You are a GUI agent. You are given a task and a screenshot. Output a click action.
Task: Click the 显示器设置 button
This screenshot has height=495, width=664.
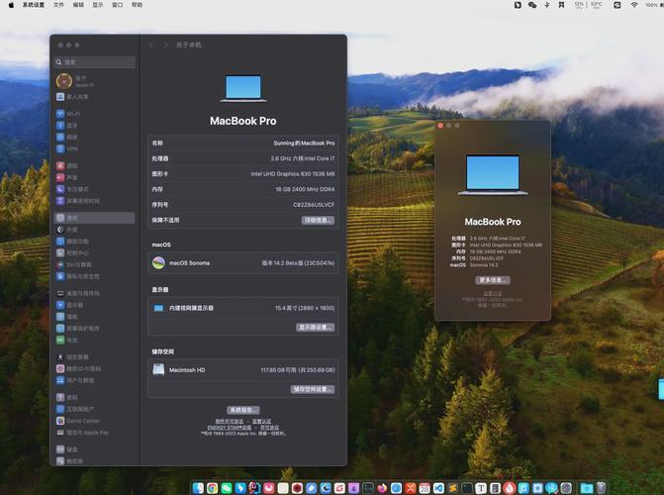[x=315, y=327]
